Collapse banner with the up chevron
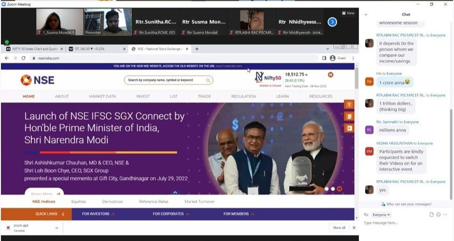 175,193
